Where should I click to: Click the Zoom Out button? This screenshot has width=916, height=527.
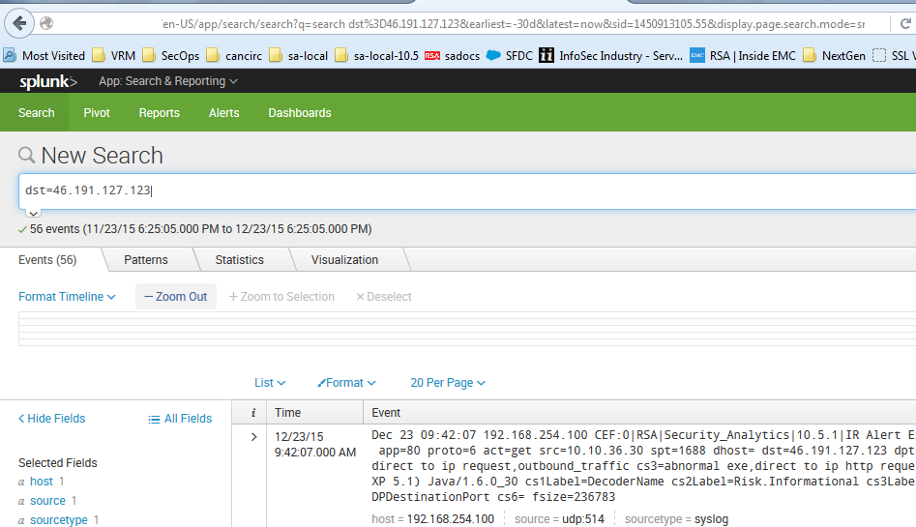click(x=175, y=297)
